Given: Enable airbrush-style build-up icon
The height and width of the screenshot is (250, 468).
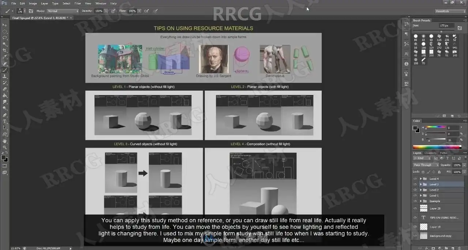Looking at the screenshot, I should coord(147,11).
